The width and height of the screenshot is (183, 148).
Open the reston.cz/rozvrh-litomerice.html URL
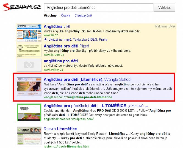pos(66,146)
